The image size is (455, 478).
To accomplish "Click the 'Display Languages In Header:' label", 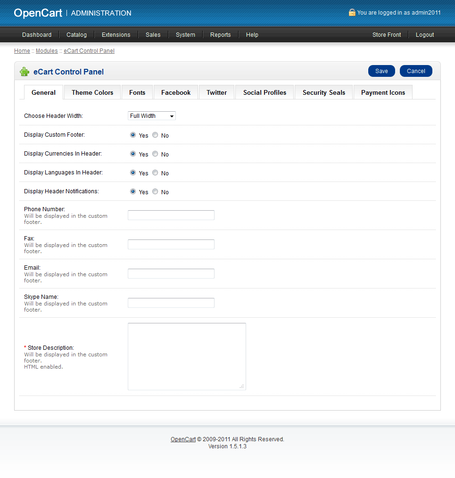I will 64,173.
